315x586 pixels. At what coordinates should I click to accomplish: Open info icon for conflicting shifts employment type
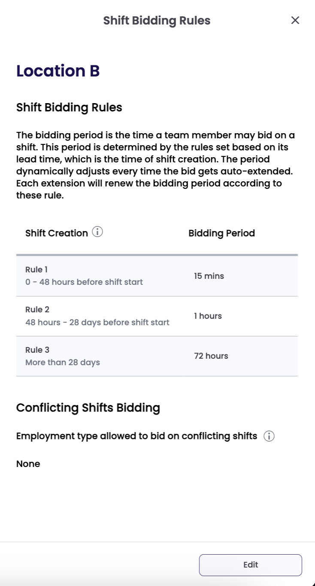(x=269, y=436)
